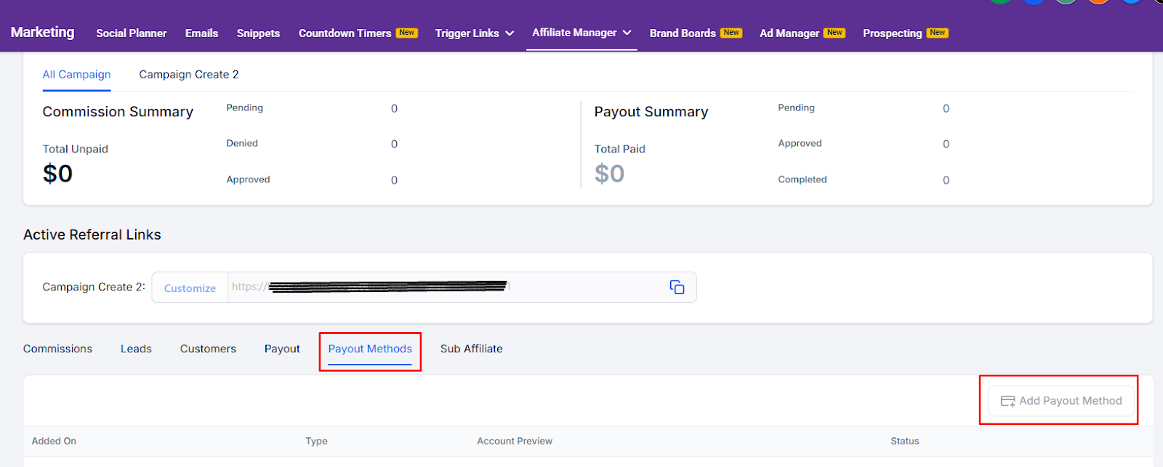The width and height of the screenshot is (1163, 467).
Task: Click the Active Referral Links heading
Action: 92,235
